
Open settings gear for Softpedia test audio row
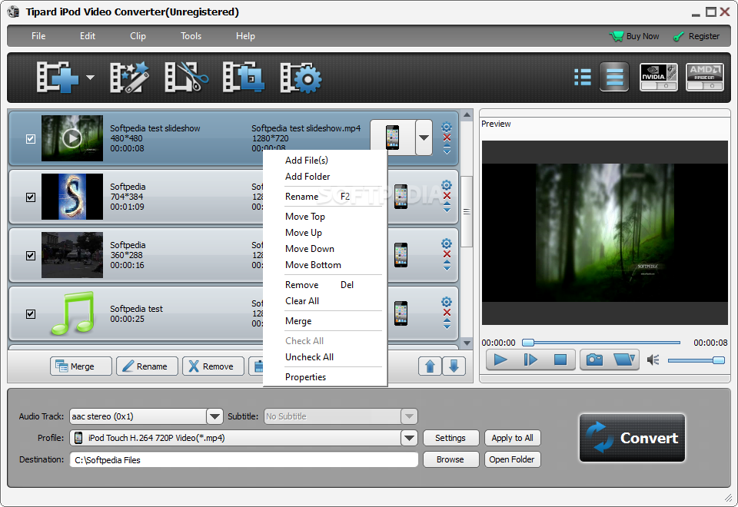point(447,301)
